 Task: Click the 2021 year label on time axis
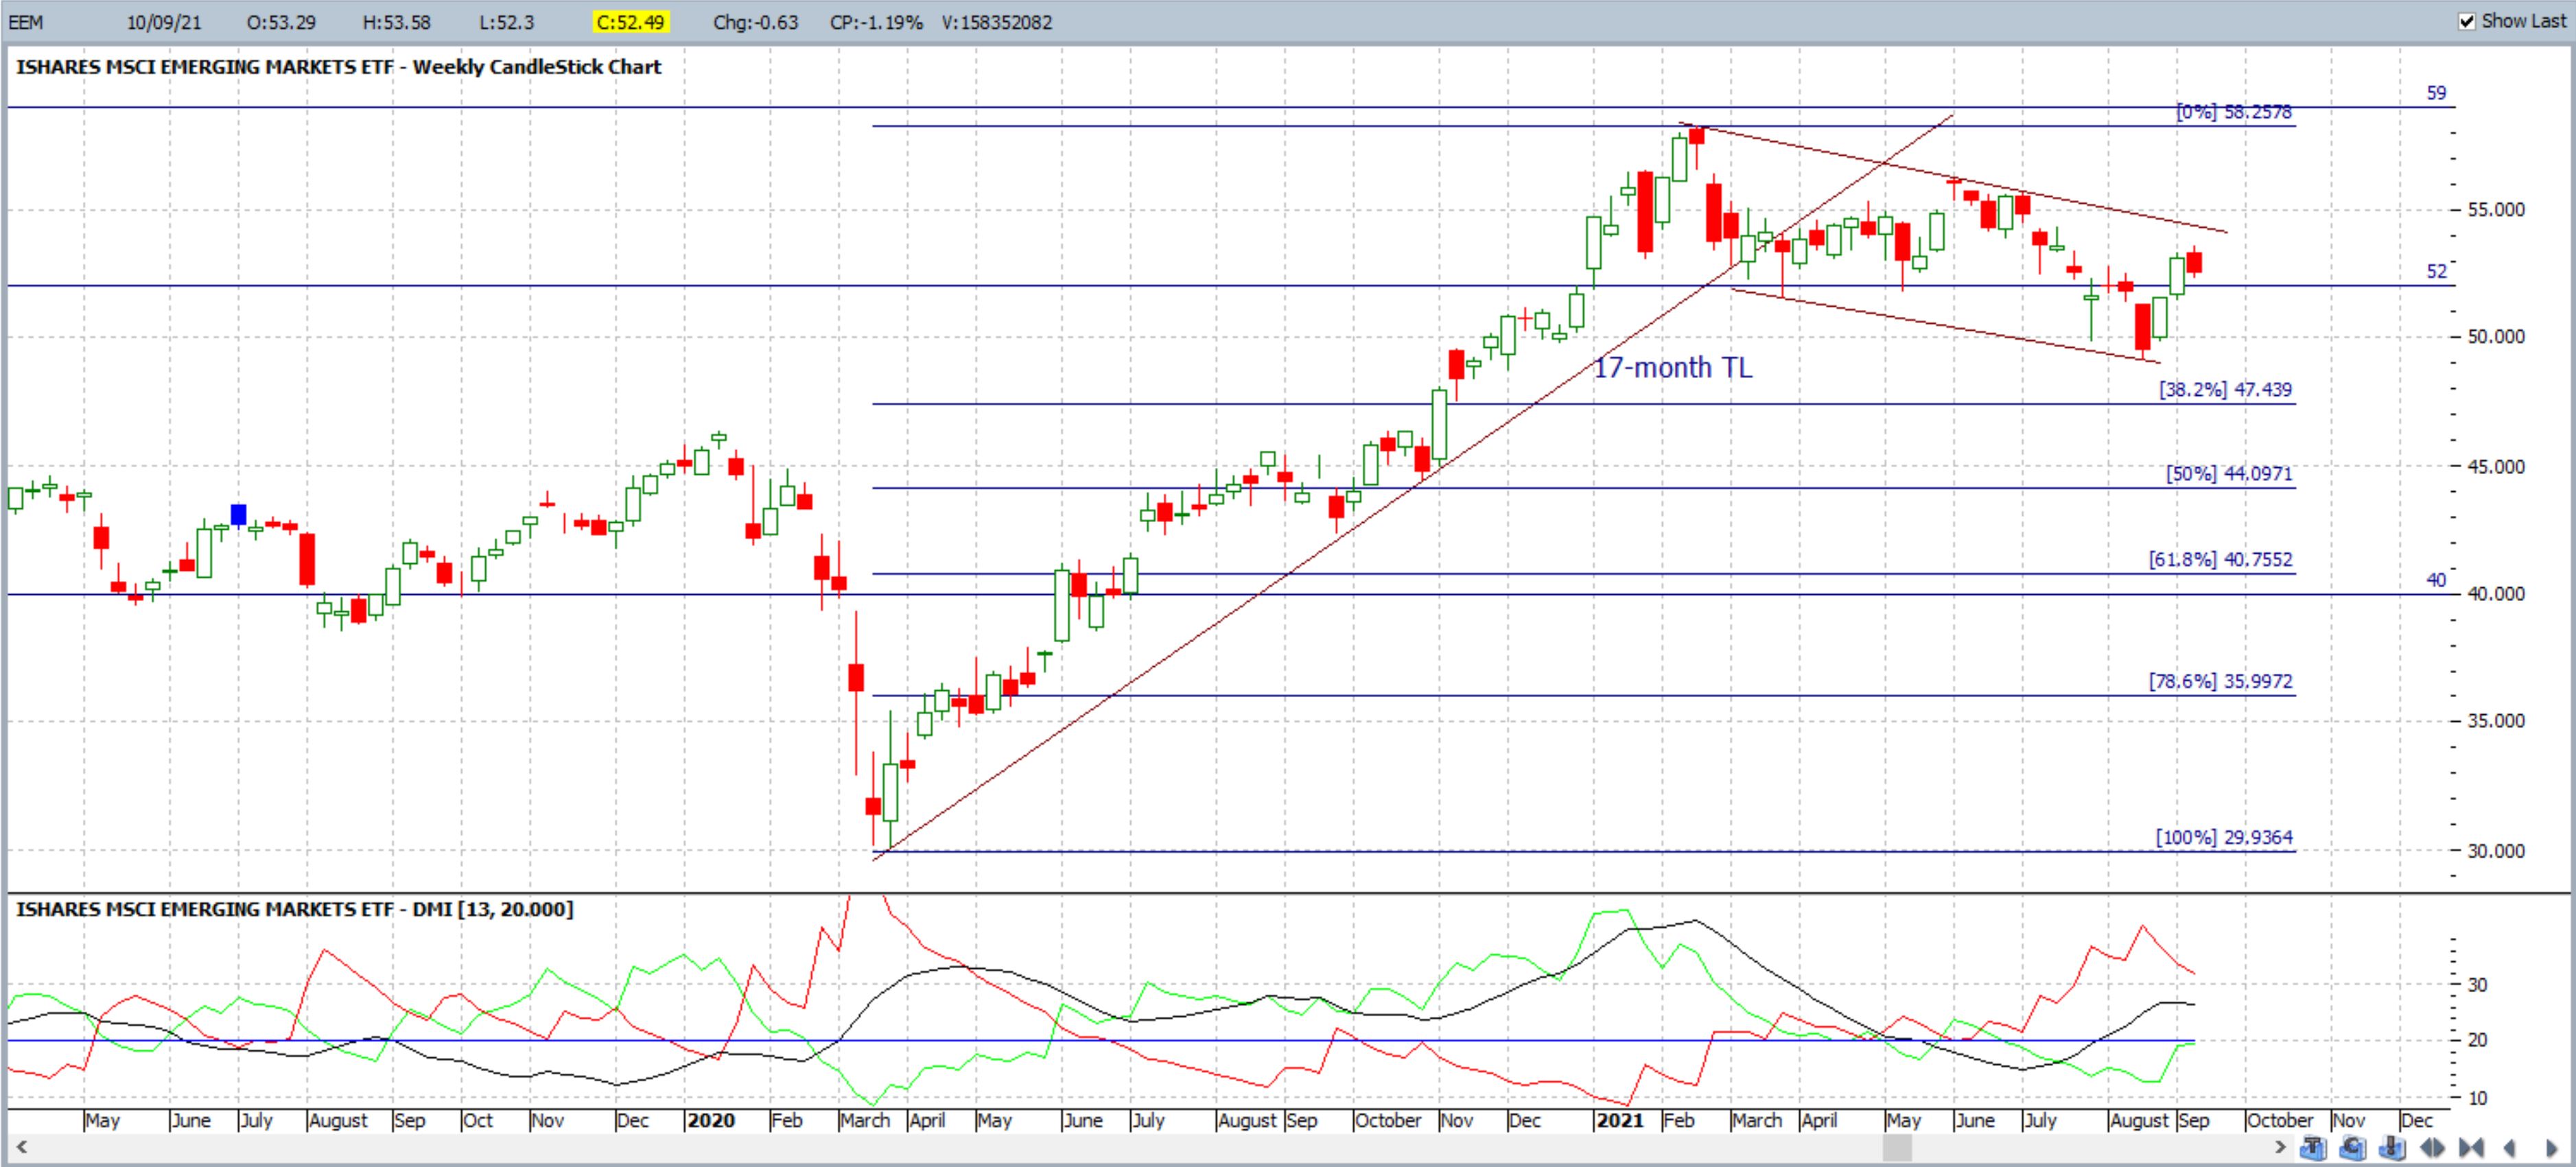tap(1620, 1121)
